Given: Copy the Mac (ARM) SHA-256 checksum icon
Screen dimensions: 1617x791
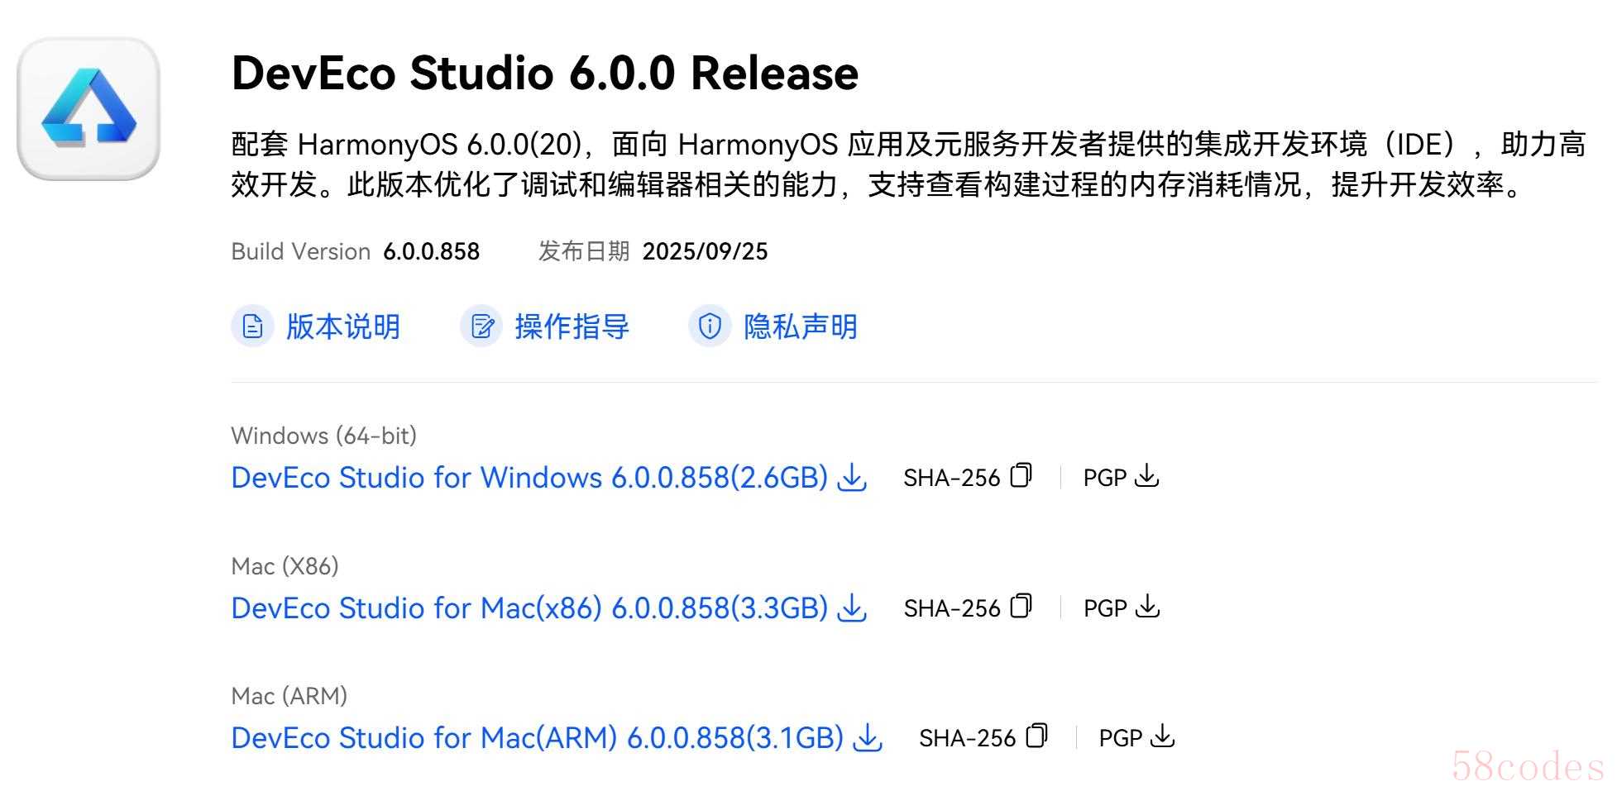Looking at the screenshot, I should (1037, 736).
